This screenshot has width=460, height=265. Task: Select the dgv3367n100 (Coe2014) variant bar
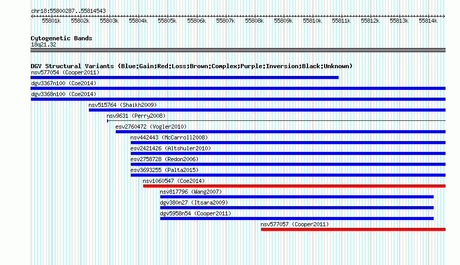pos(238,88)
